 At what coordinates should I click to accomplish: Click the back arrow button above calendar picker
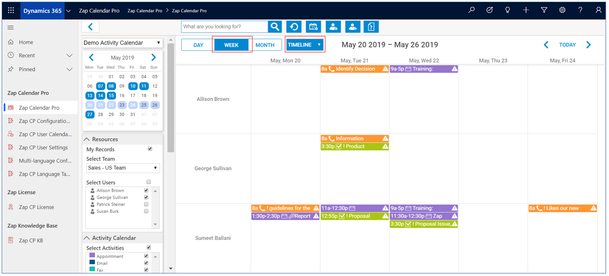[x=91, y=27]
